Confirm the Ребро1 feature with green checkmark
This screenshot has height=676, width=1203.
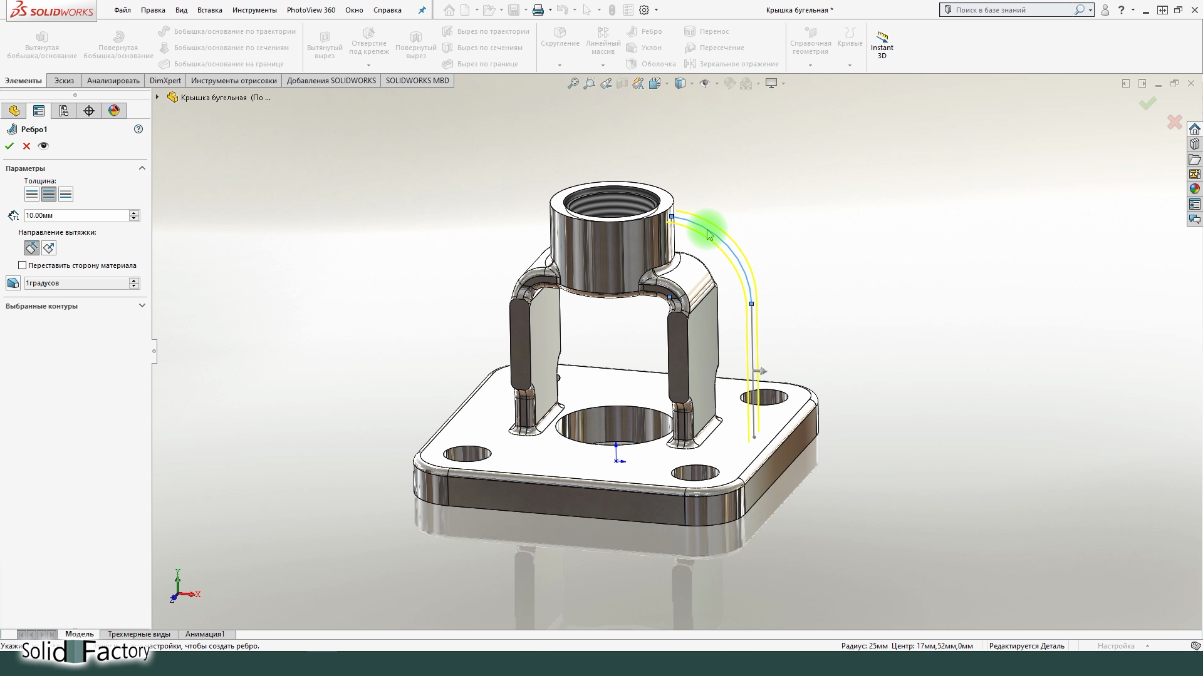pyautogui.click(x=9, y=146)
